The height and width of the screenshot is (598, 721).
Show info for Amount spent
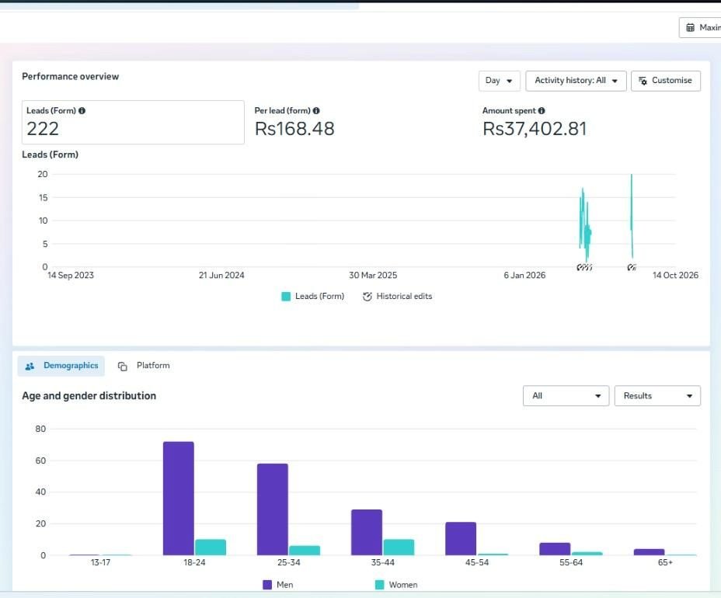tap(542, 111)
